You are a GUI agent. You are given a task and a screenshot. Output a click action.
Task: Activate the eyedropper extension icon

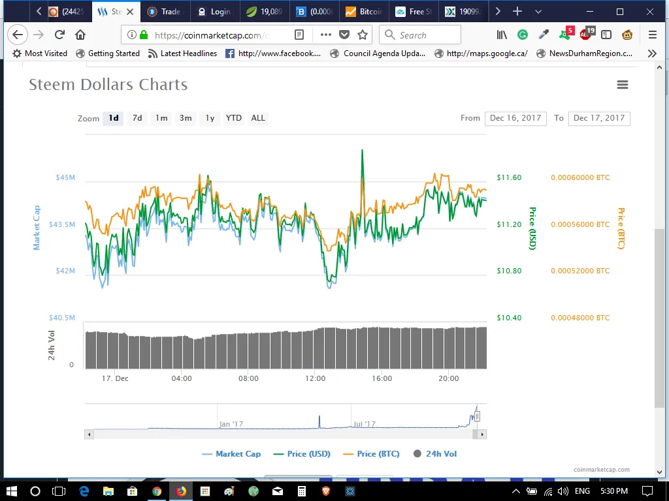(x=544, y=35)
